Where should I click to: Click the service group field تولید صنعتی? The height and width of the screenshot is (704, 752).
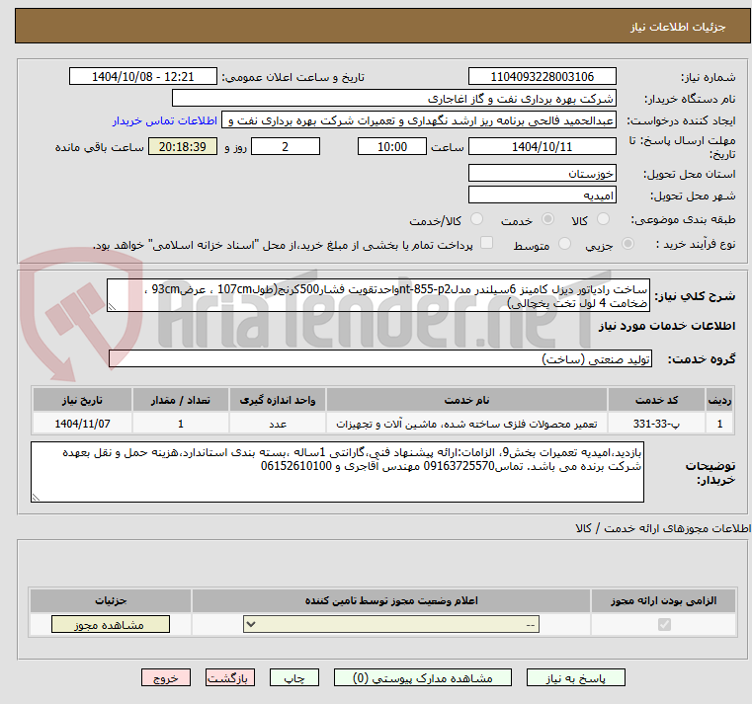(x=380, y=359)
